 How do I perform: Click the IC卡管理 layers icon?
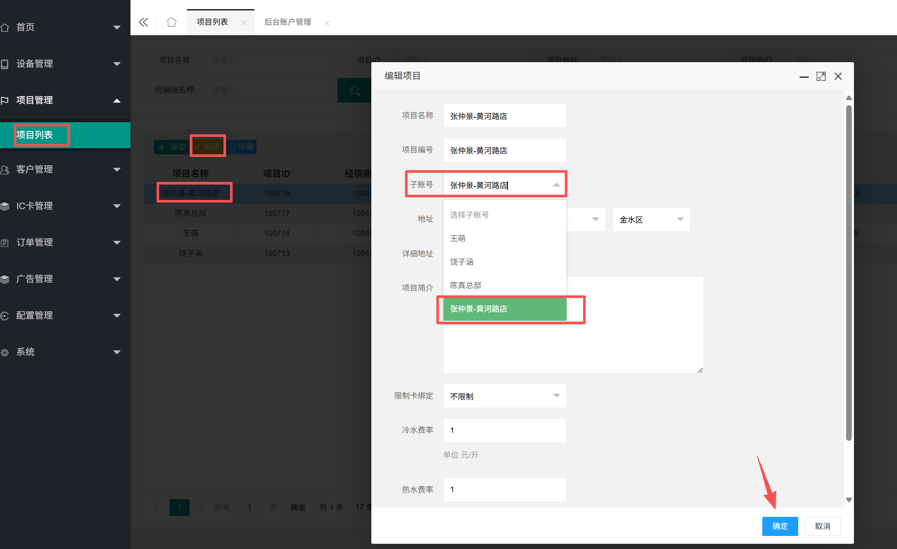point(5,206)
